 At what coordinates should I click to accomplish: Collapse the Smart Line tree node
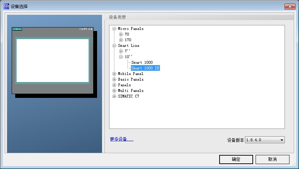[114, 46]
